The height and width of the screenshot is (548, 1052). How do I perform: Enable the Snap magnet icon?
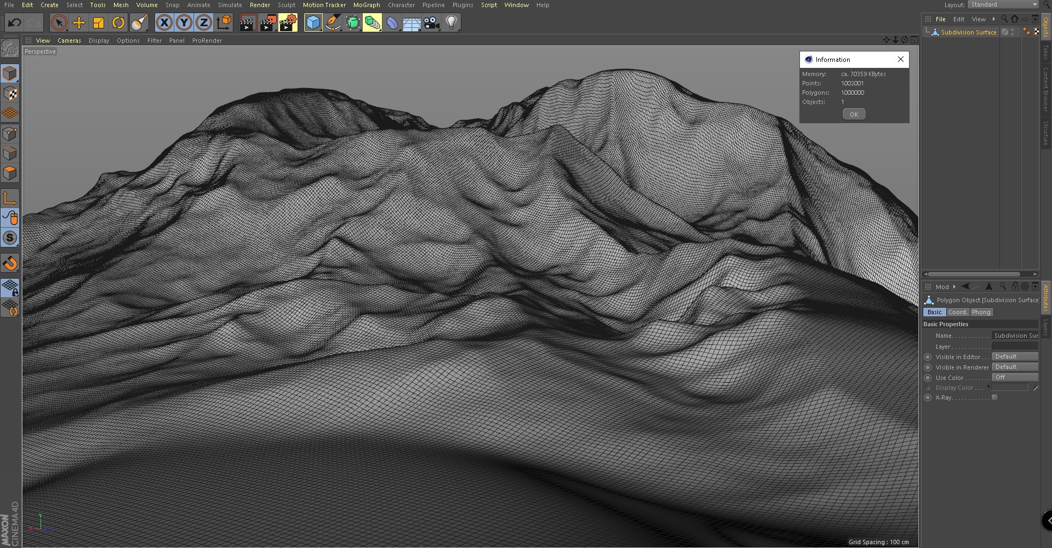click(x=10, y=263)
